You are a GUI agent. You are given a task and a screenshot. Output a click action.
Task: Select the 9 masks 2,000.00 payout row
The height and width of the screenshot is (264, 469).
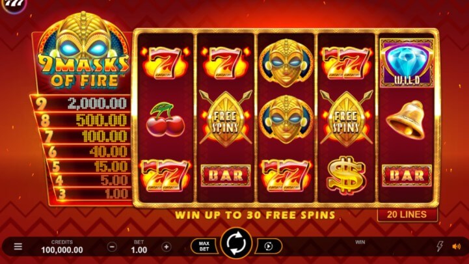coord(81,103)
